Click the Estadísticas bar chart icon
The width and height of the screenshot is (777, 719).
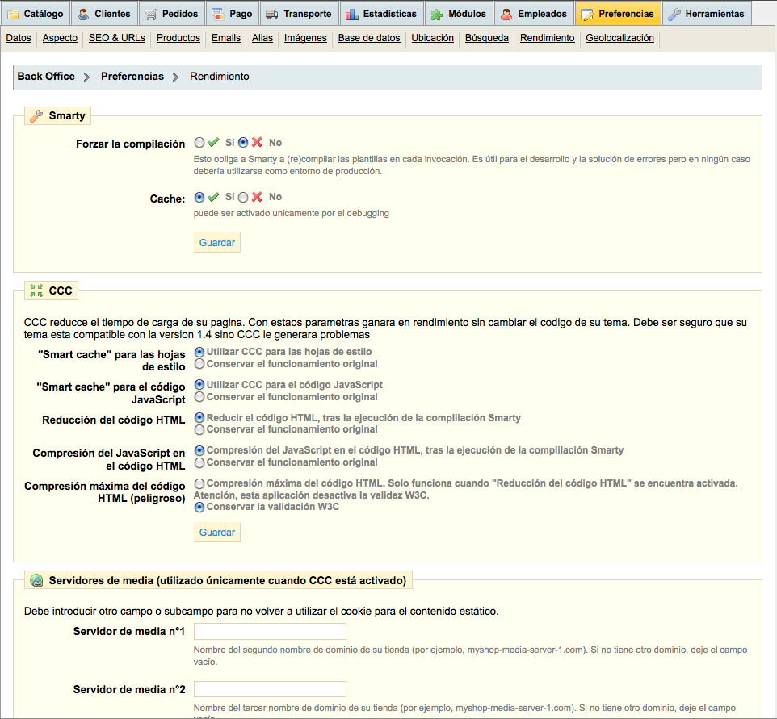(x=352, y=14)
